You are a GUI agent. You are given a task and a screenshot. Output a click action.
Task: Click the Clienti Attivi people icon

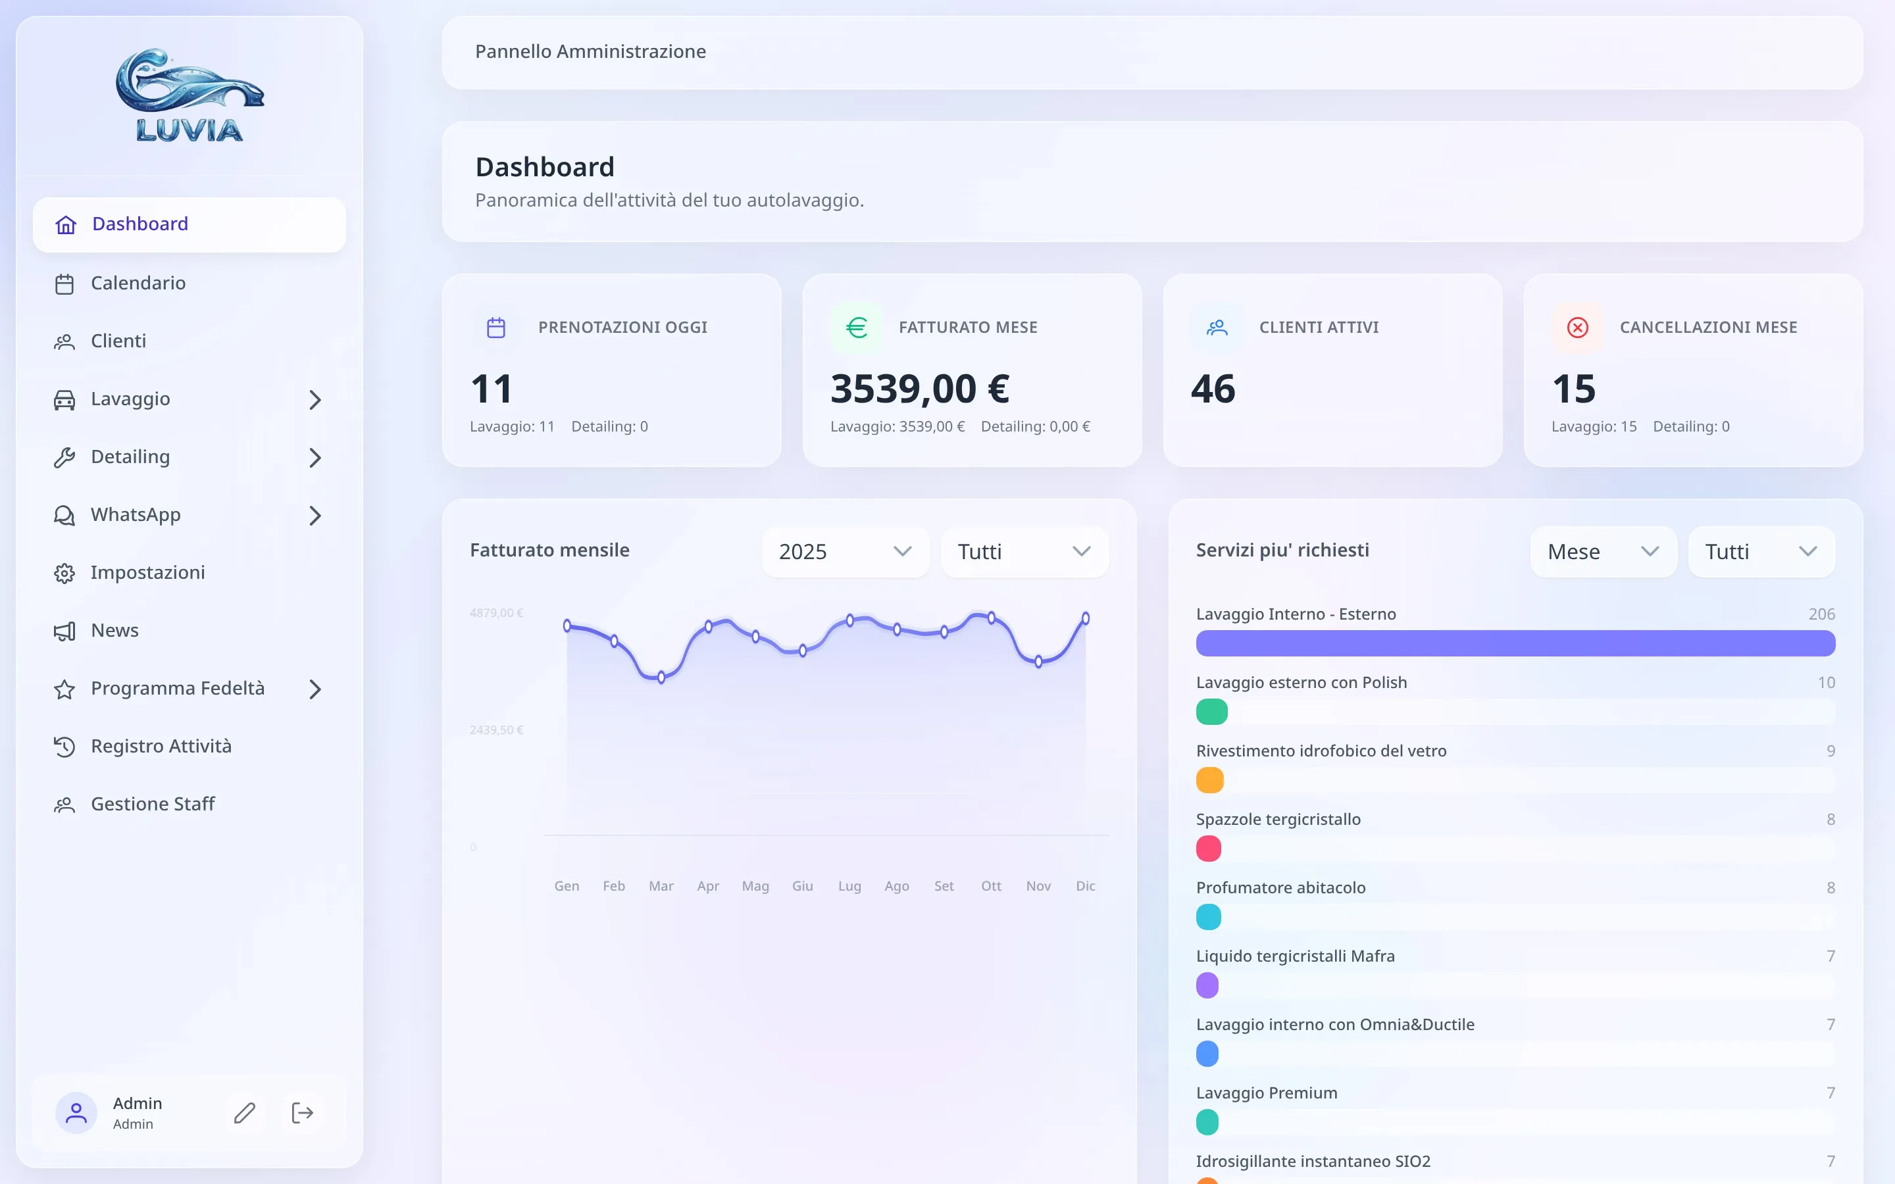[1217, 328]
